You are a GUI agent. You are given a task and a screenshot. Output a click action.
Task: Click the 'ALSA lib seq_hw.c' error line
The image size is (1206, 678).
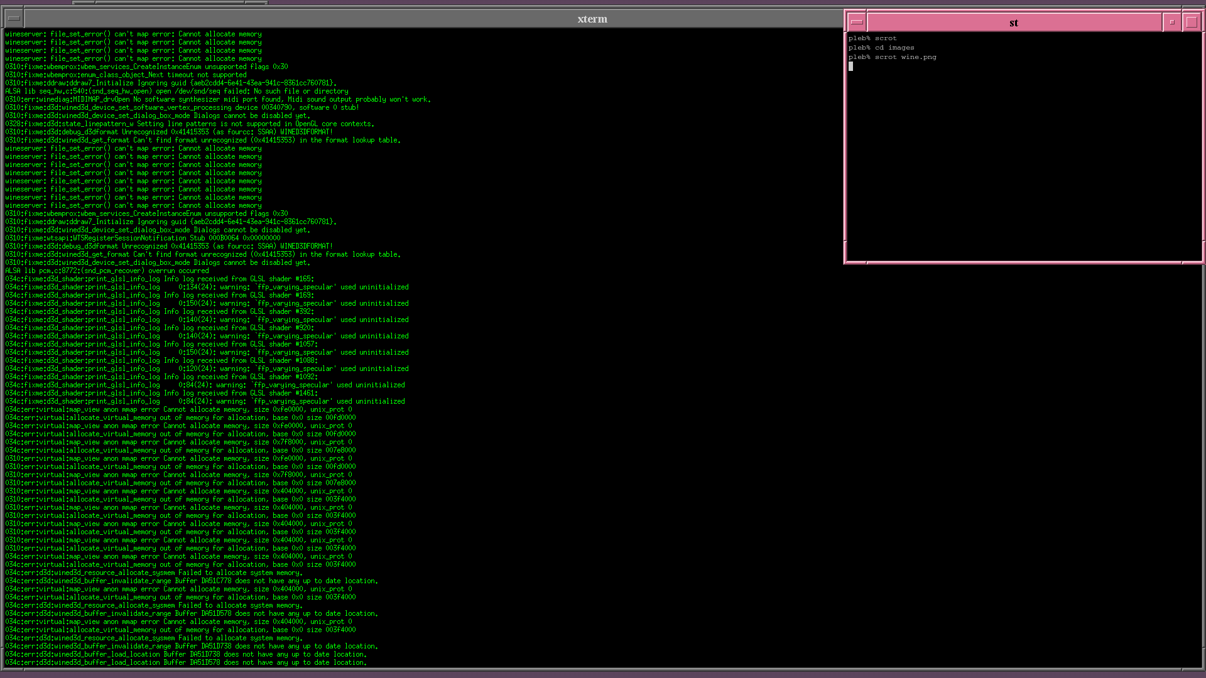tap(176, 91)
